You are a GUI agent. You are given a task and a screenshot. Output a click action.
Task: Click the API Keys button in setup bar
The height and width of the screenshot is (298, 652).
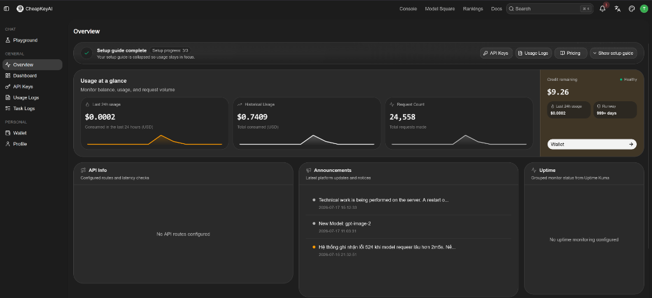coord(496,53)
